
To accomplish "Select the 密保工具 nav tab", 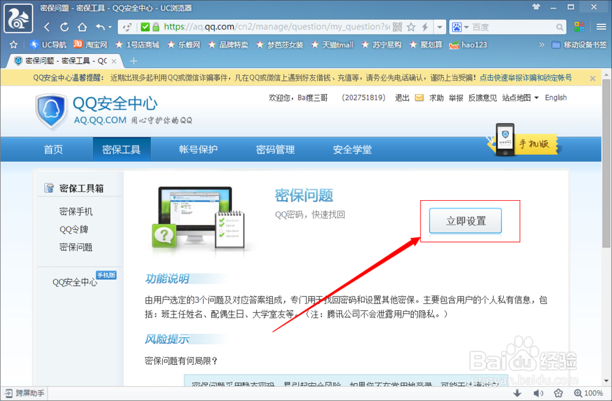I will coord(121,149).
